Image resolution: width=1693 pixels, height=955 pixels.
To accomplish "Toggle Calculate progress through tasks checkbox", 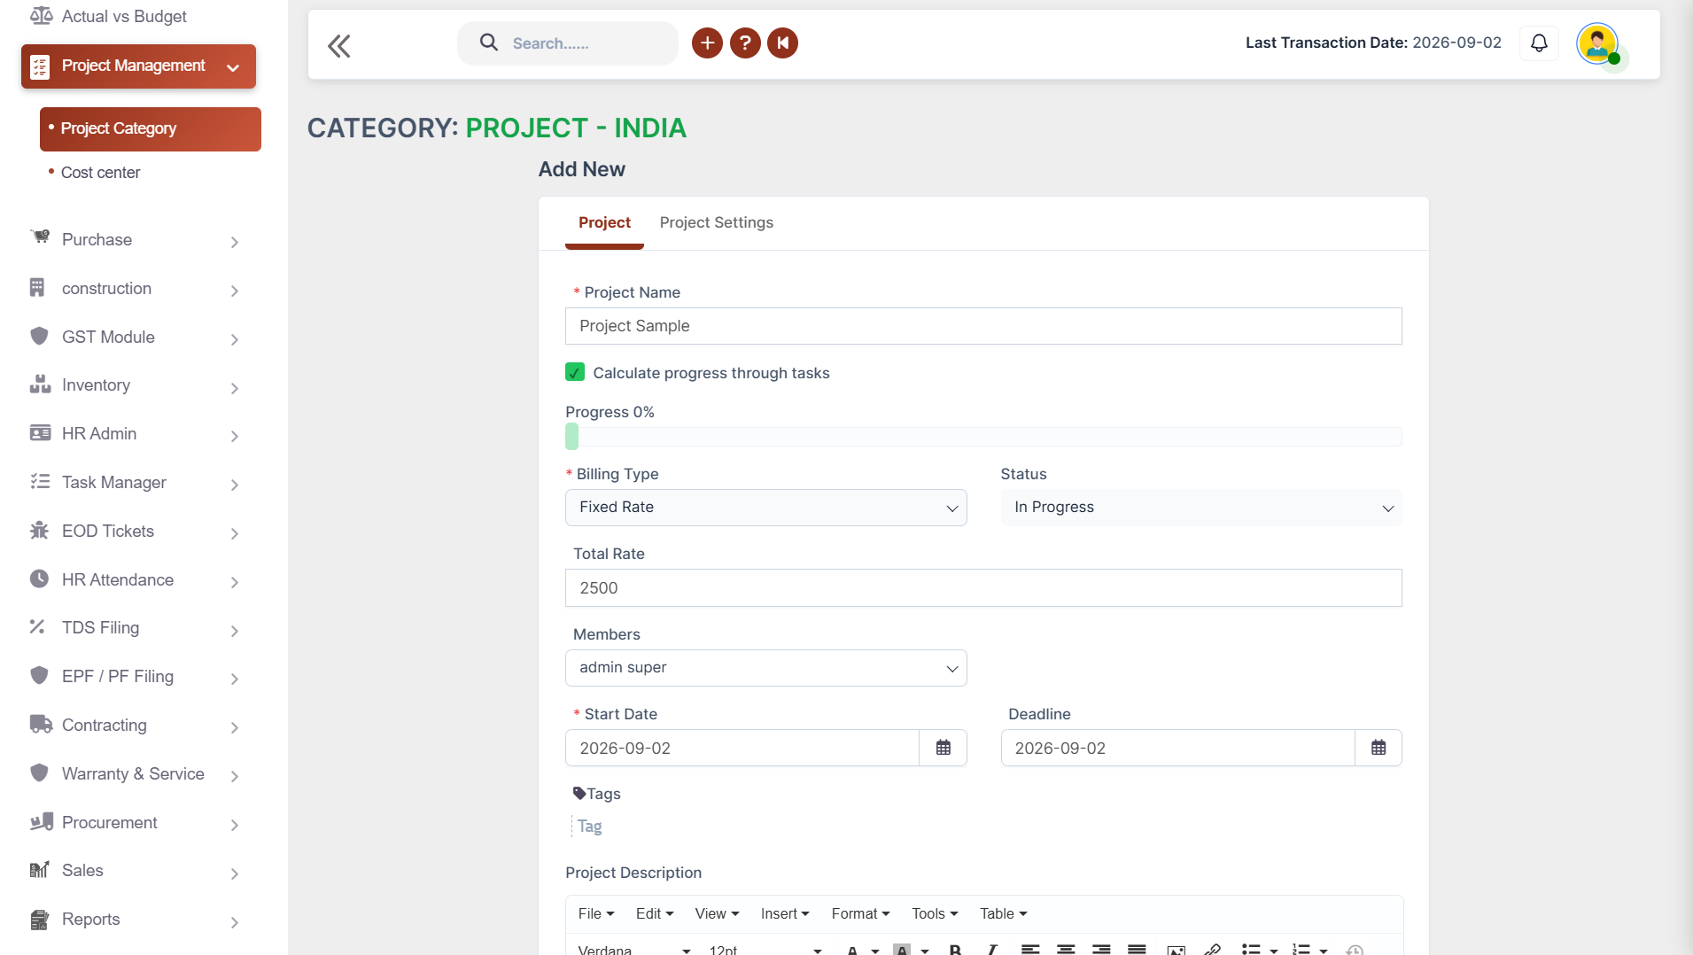I will point(575,372).
